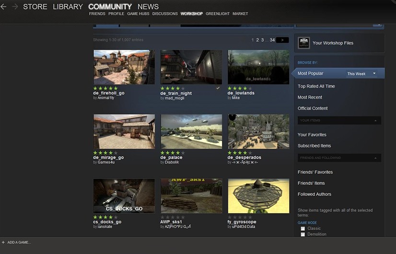Go to Game Hubs submenu

[138, 13]
